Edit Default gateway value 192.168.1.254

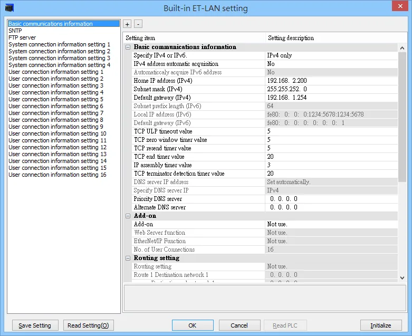click(331, 98)
